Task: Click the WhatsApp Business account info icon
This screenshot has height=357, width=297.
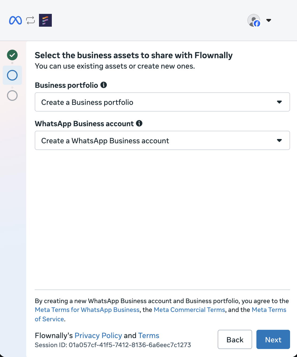Action: [x=139, y=123]
